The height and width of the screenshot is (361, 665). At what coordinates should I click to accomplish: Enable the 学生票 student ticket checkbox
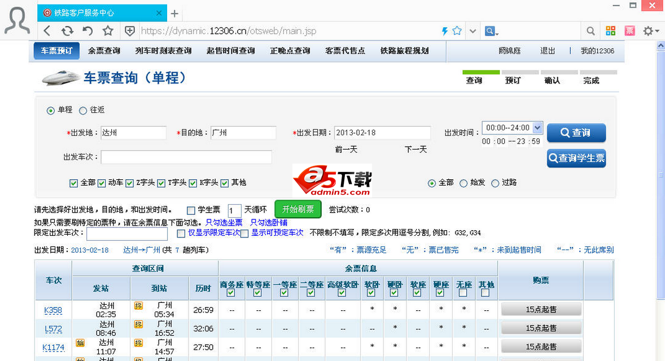tap(191, 210)
